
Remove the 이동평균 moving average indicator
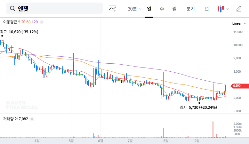pyautogui.click(x=42, y=22)
